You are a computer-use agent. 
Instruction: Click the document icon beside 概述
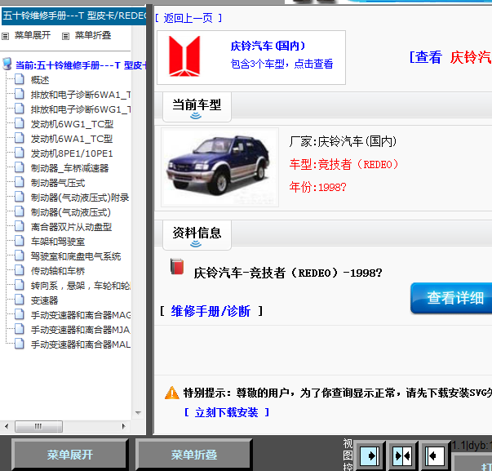[x=20, y=79]
